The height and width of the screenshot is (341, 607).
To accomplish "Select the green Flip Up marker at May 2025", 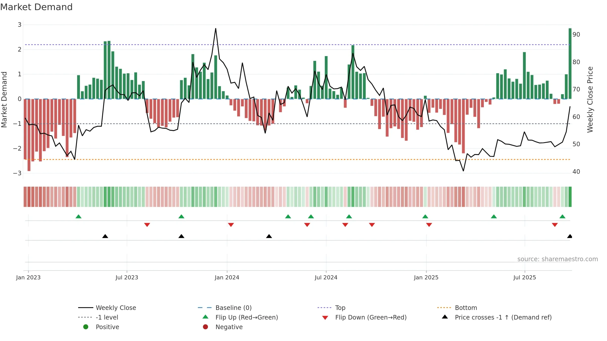I will (x=494, y=216).
